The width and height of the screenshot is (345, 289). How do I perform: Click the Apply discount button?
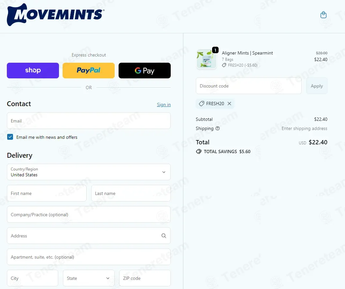317,86
